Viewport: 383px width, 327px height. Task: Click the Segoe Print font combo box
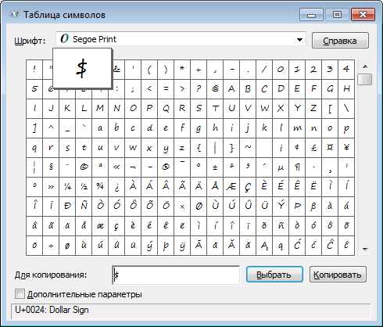[x=181, y=40]
